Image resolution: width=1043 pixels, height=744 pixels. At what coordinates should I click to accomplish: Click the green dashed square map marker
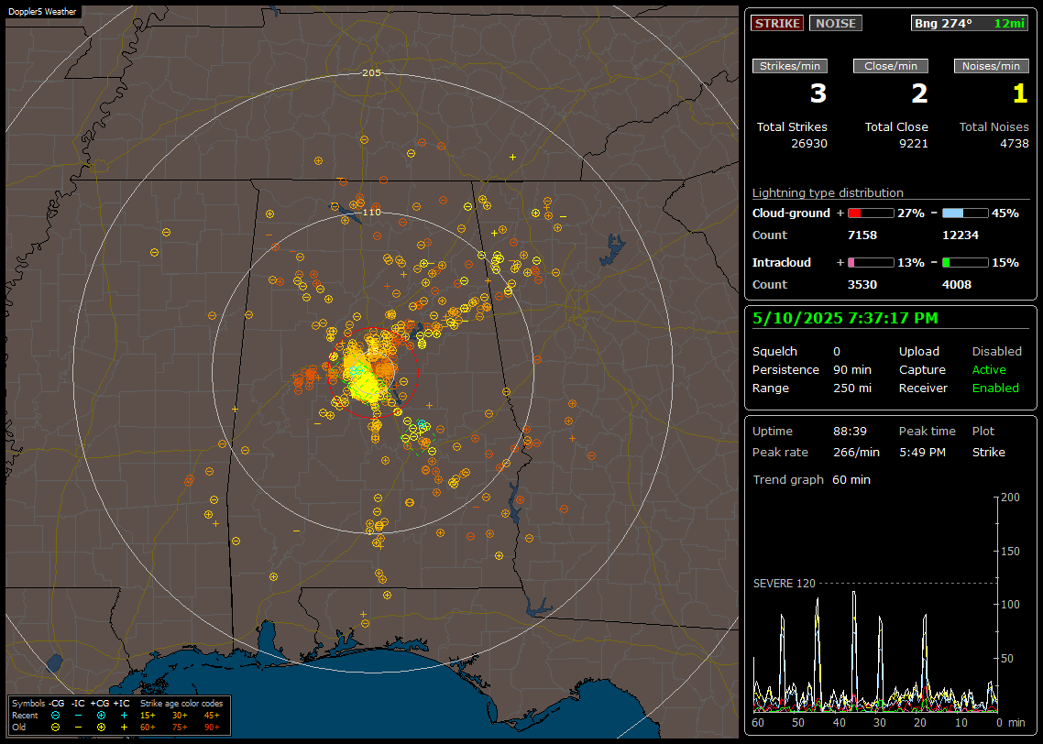pos(419,439)
